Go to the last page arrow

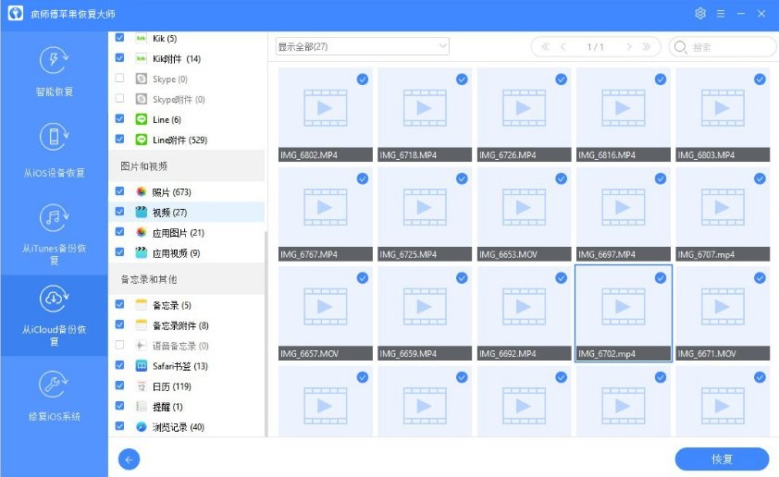click(647, 46)
